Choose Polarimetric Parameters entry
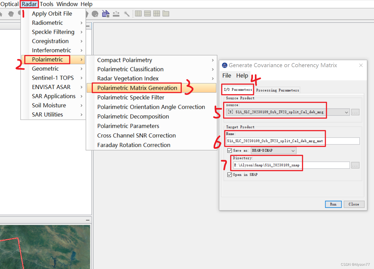This screenshot has height=269, width=374. coord(152,126)
